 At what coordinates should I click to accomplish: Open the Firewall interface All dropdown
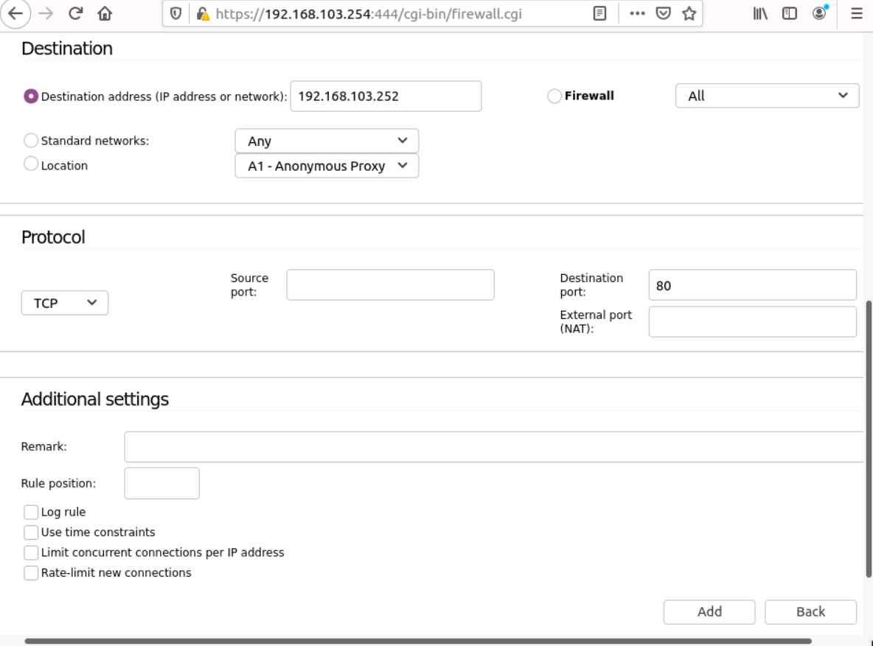(767, 96)
